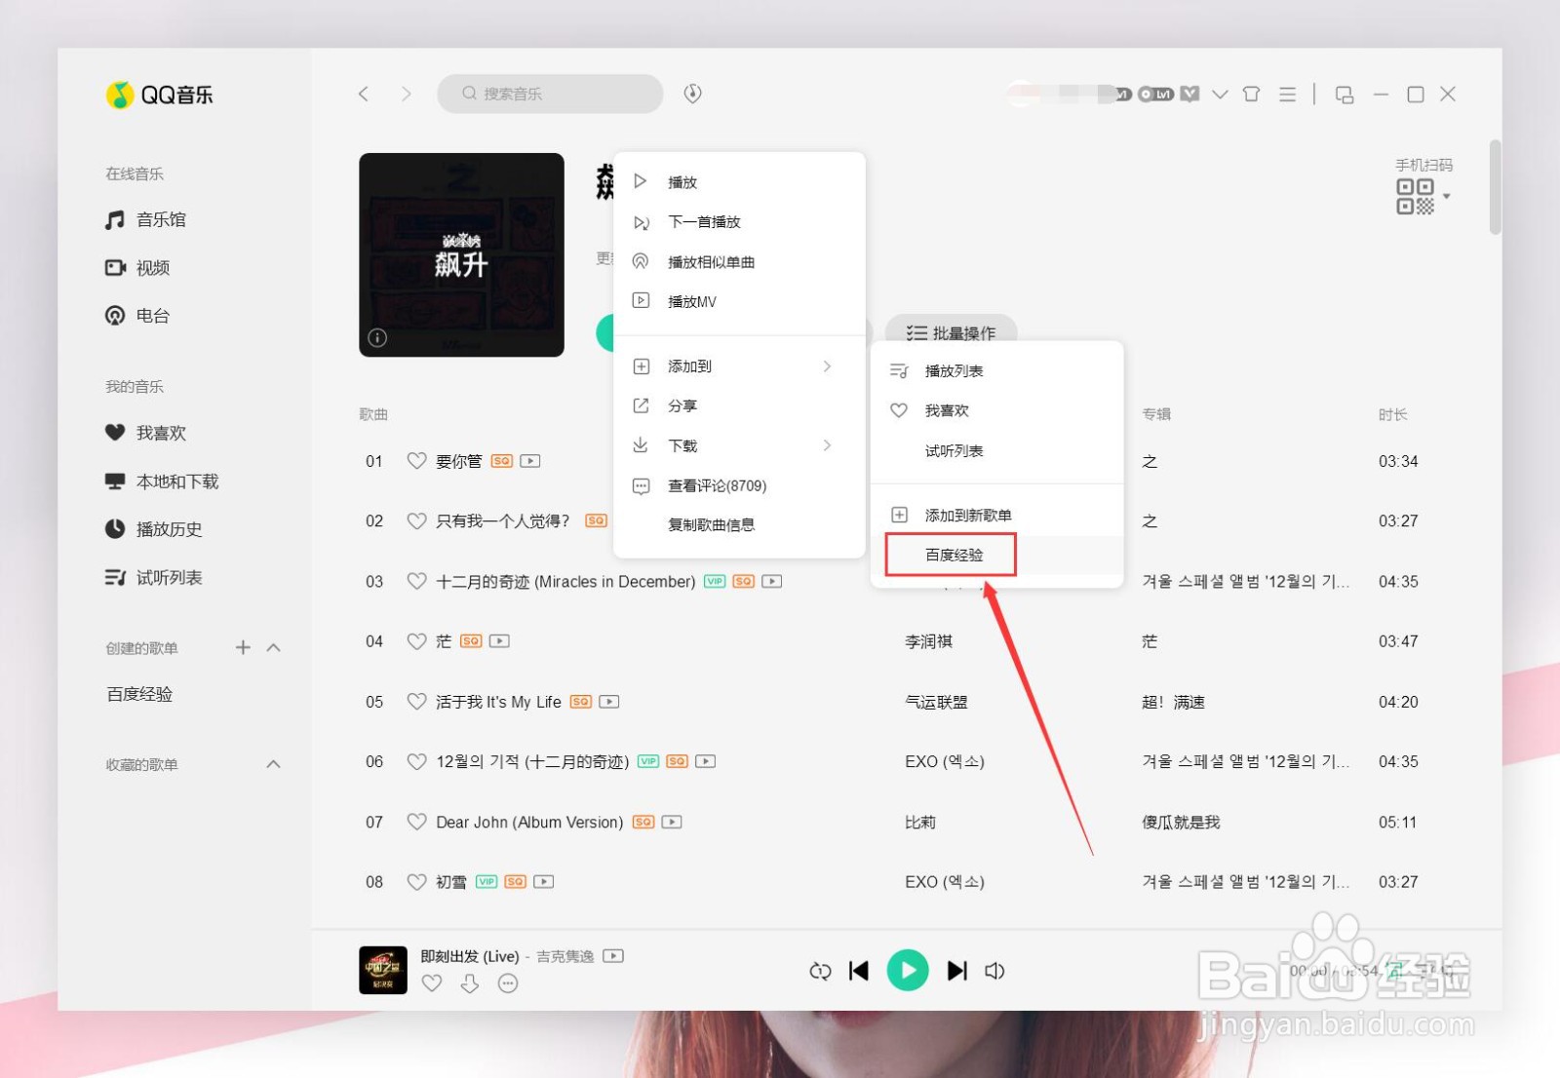Choose 播放MV from the context menu

pos(740,301)
